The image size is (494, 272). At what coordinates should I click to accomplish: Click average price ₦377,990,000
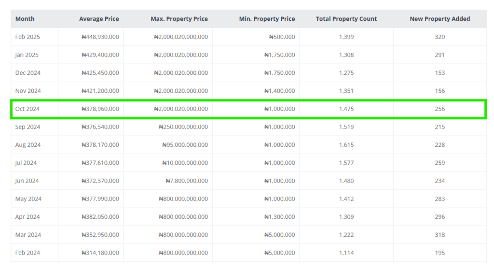coord(100,199)
